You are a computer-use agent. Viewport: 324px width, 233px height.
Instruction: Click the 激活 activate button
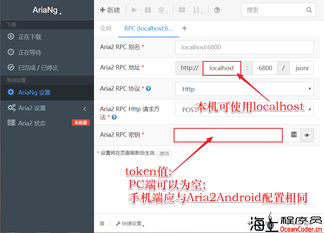coord(164,153)
